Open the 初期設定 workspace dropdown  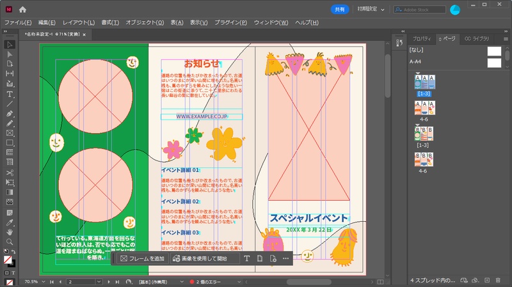[371, 10]
